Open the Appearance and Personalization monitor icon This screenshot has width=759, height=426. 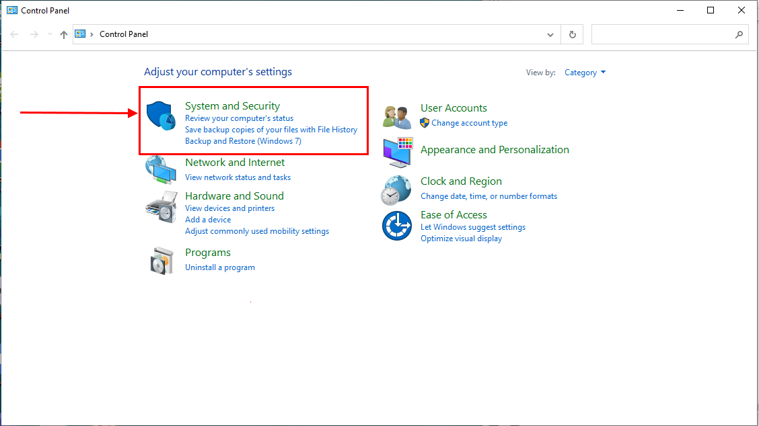pyautogui.click(x=398, y=153)
